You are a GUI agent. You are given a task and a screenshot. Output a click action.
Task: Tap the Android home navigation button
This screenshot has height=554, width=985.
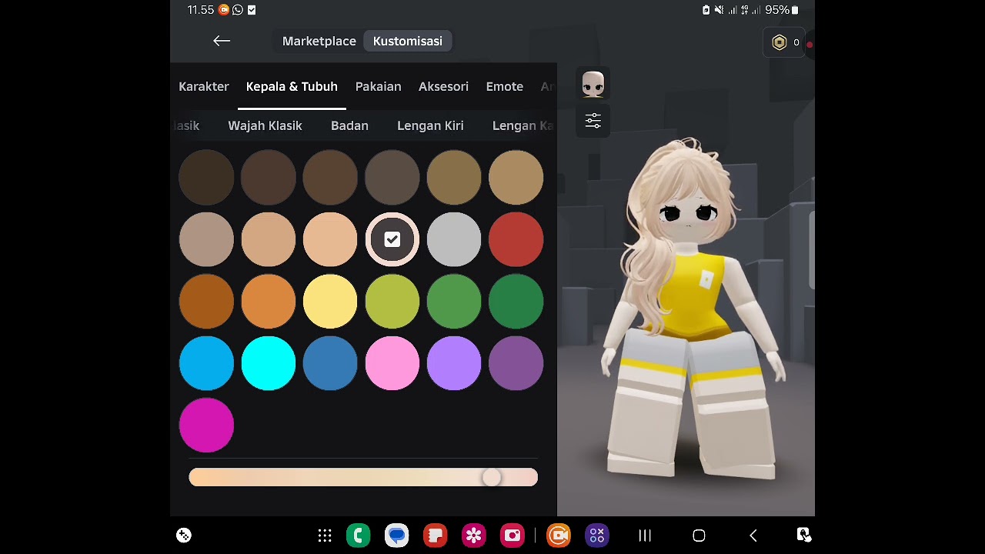pyautogui.click(x=699, y=536)
